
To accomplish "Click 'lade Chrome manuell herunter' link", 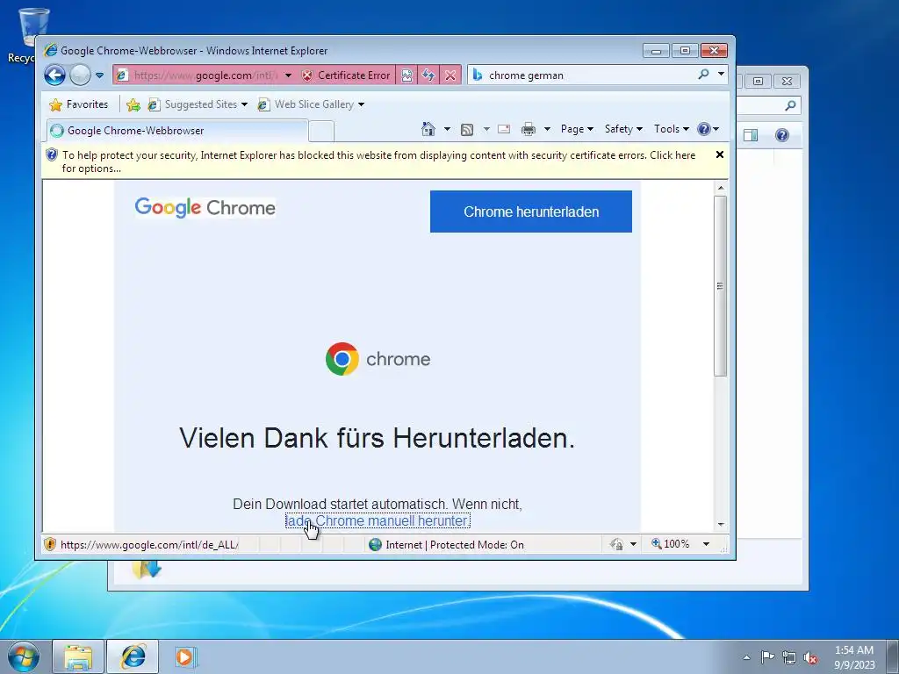I will click(x=378, y=521).
